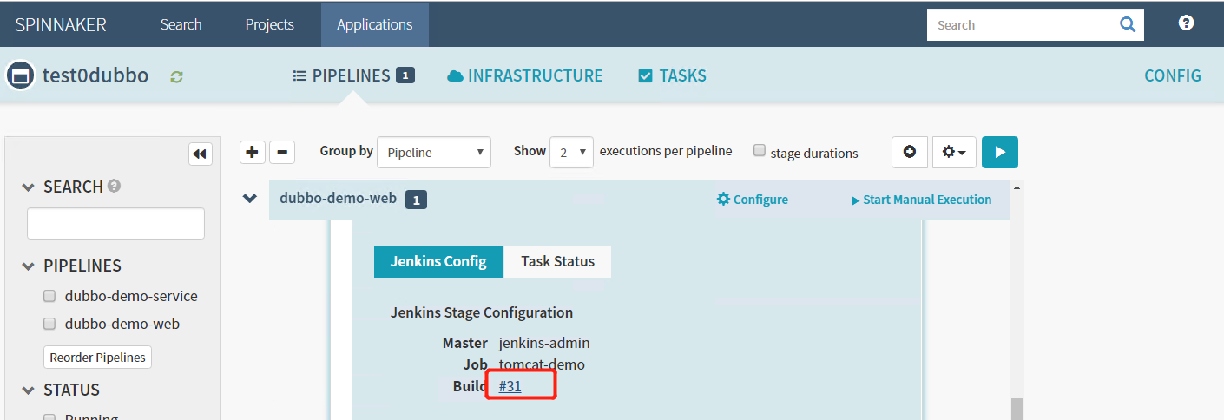Viewport: 1224px width, 420px height.
Task: Click the sidebar search input field
Action: 115,223
